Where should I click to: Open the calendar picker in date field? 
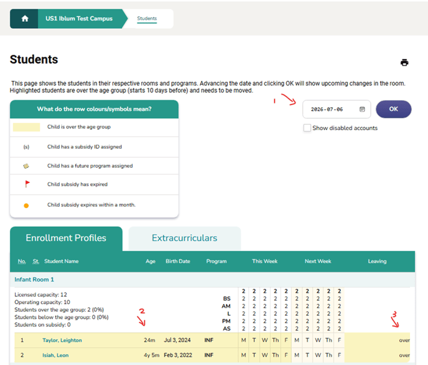coord(362,109)
